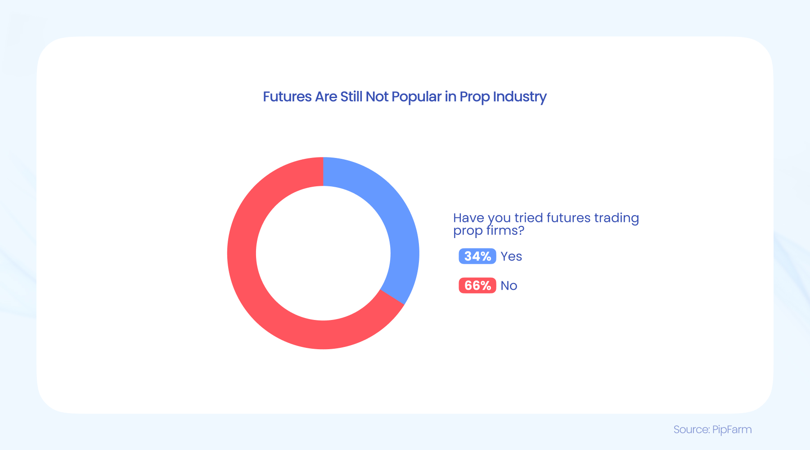810x450 pixels.
Task: Open the "PipFarm" source name
Action: point(732,429)
